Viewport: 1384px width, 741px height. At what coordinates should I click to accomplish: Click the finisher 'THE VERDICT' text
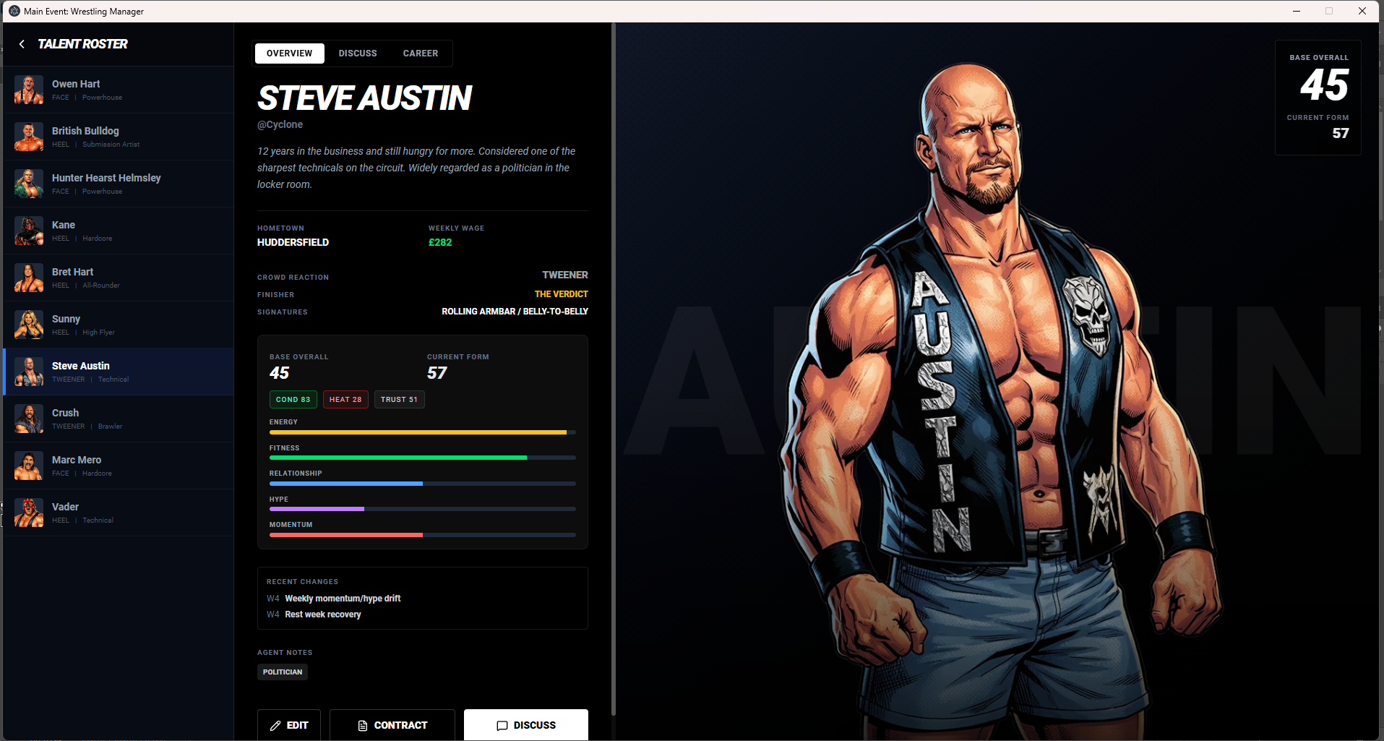(x=562, y=294)
